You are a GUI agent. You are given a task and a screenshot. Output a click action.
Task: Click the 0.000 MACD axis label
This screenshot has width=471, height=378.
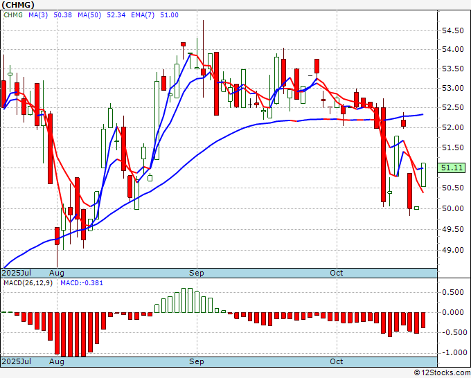453,312
